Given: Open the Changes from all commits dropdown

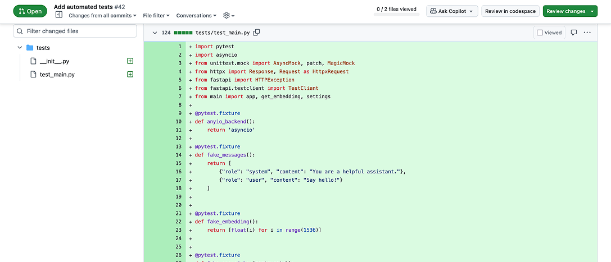Looking at the screenshot, I should pos(102,16).
